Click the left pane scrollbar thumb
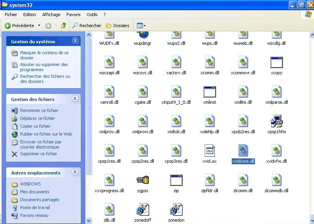314x224 pixels. coord(89,106)
